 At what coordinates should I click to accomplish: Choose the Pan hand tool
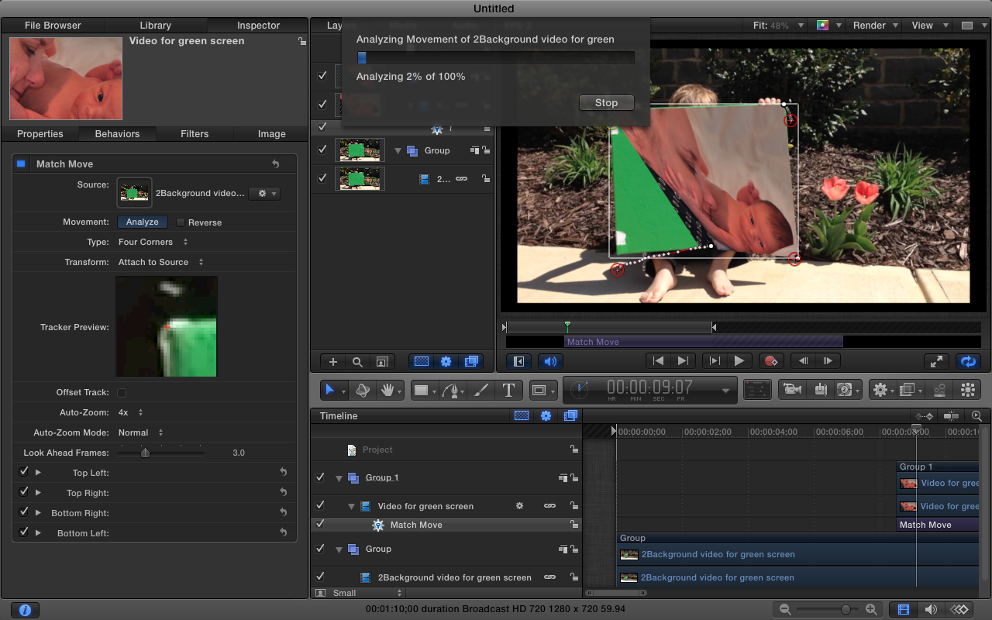tap(387, 390)
